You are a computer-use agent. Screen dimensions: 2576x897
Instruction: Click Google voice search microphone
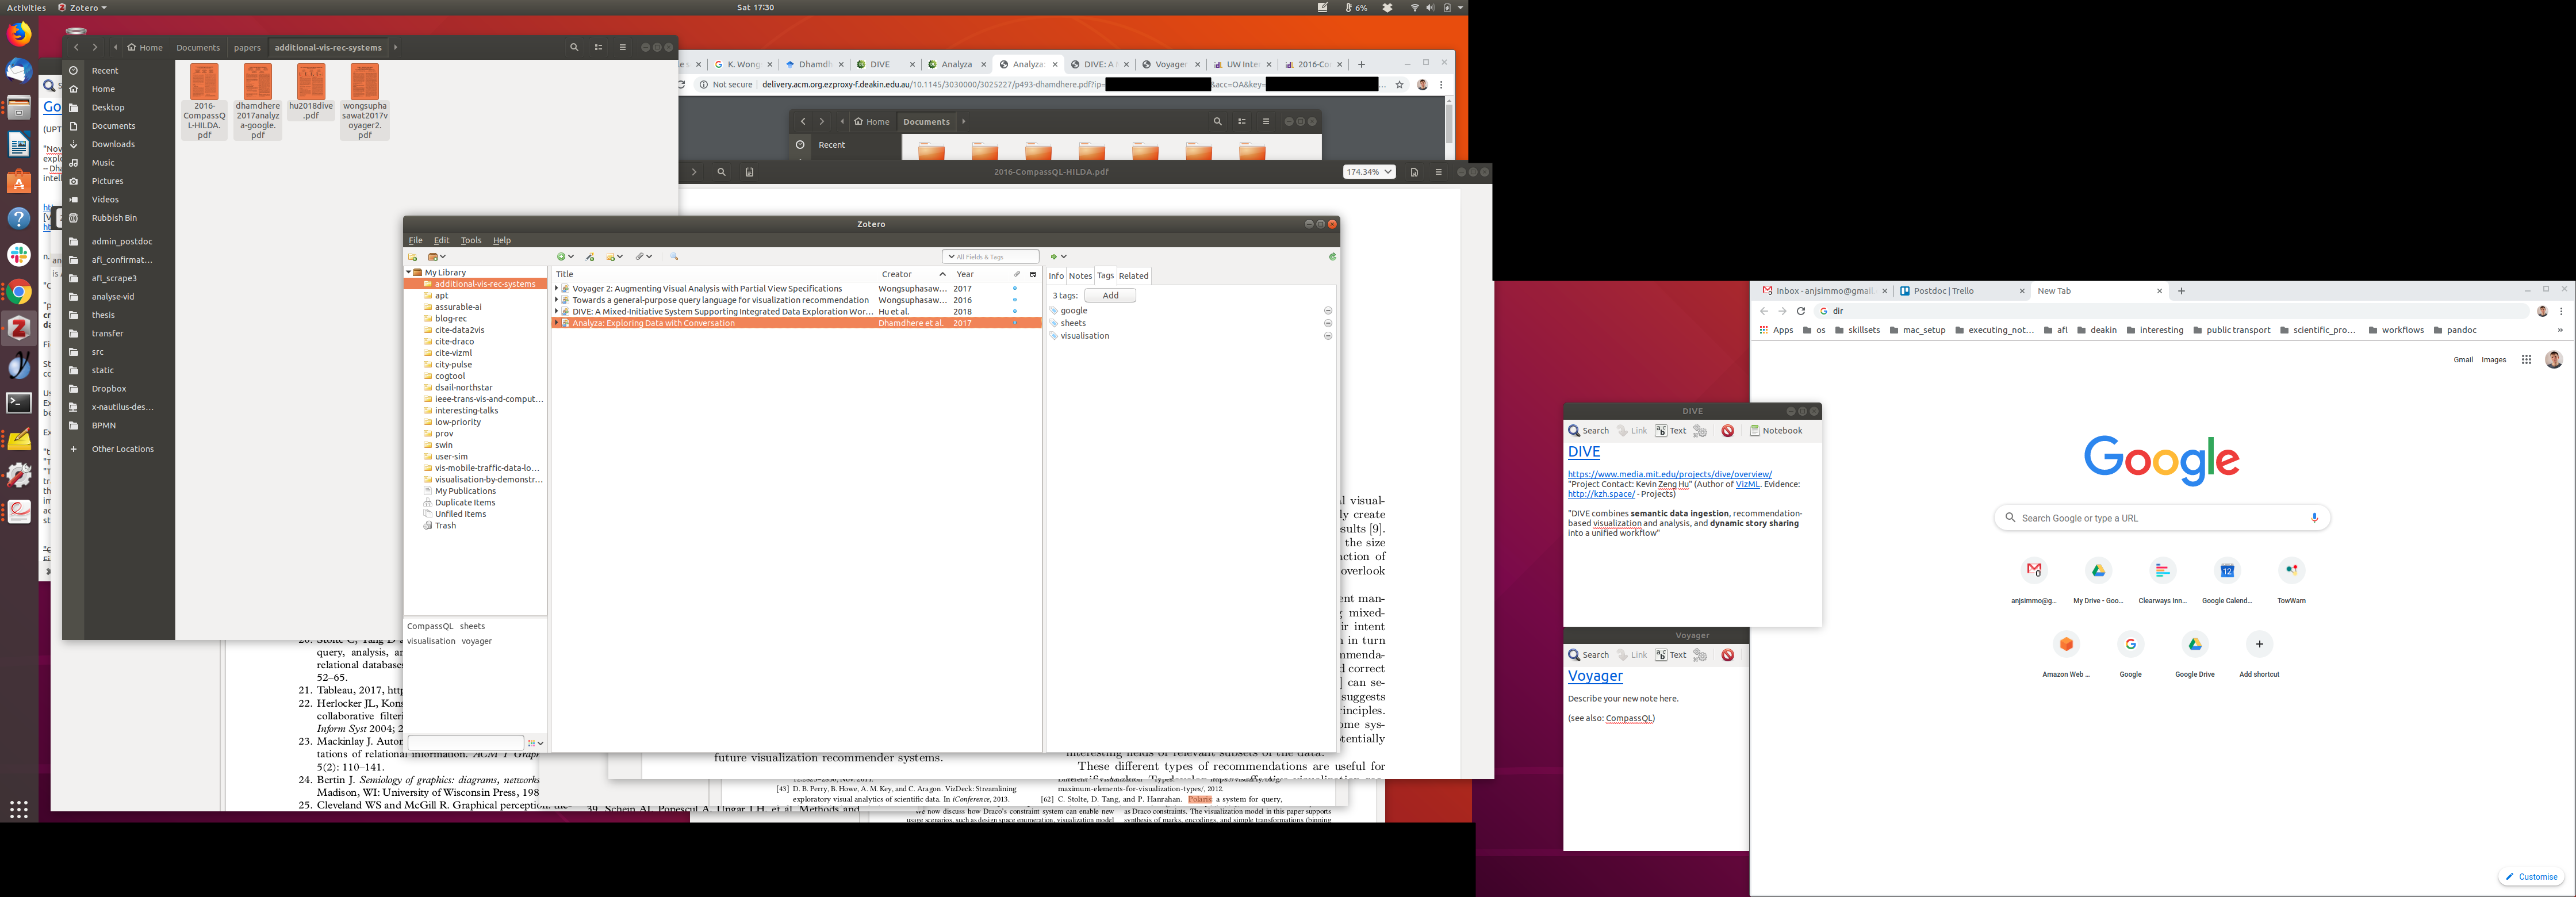(2314, 518)
